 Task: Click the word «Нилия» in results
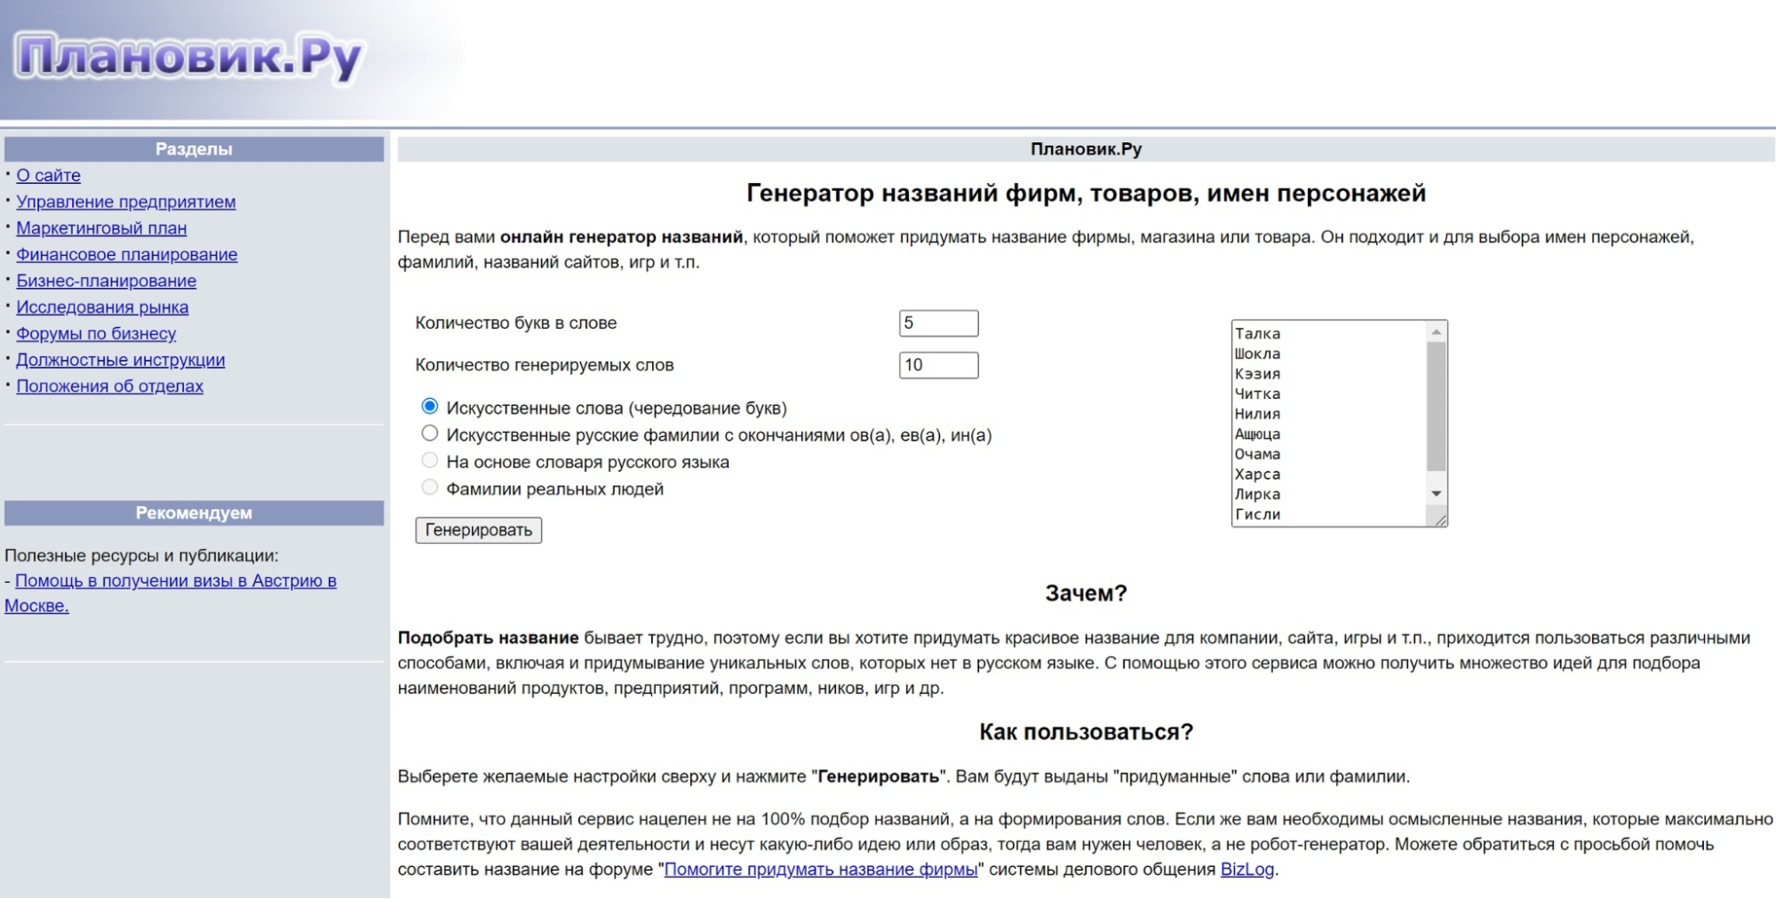coord(1257,414)
